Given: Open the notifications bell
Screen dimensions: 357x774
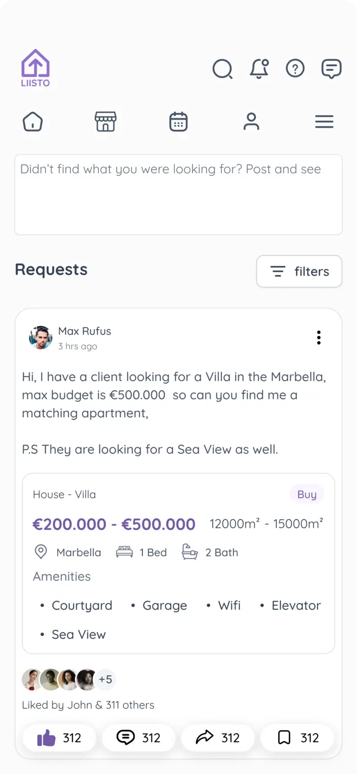Looking at the screenshot, I should coord(259,69).
